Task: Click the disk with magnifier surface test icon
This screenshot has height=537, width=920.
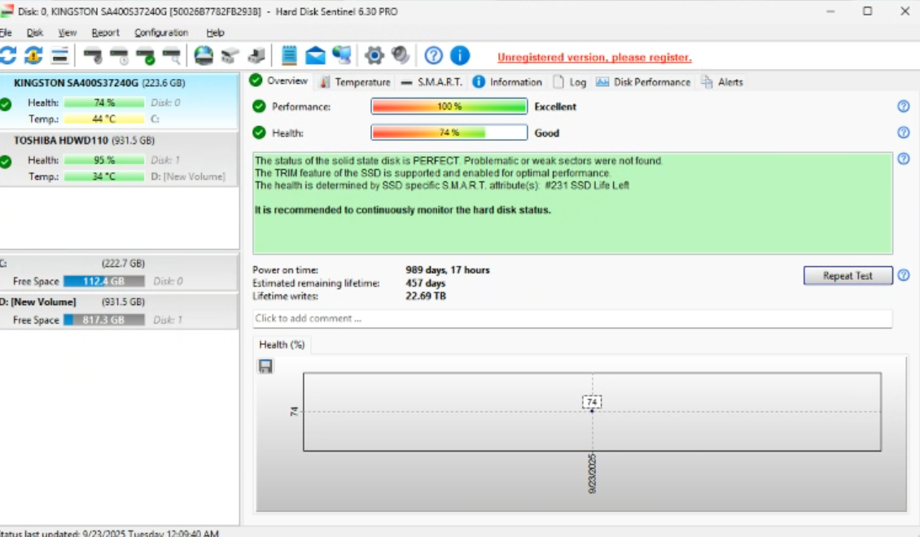Action: [171, 55]
